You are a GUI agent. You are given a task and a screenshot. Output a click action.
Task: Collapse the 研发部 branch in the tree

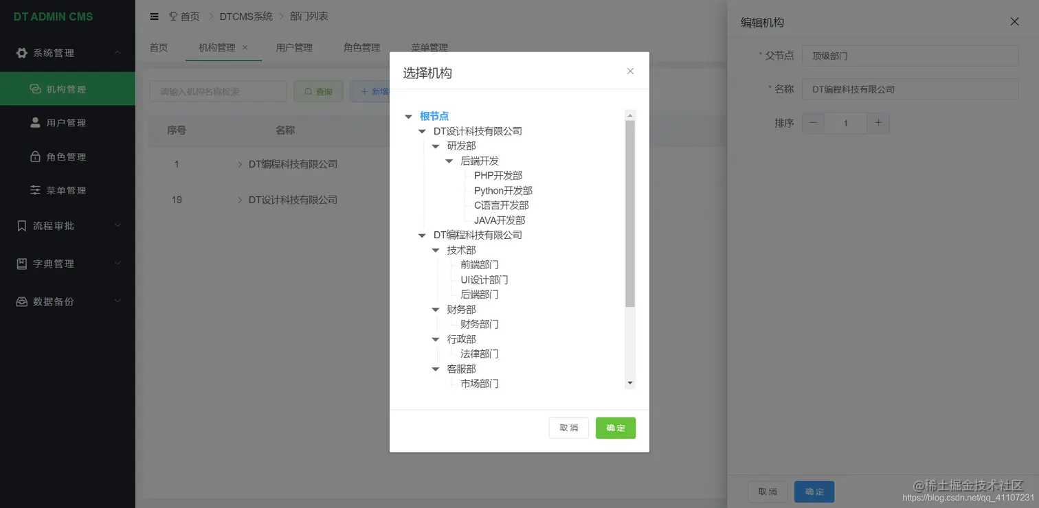tap(435, 146)
